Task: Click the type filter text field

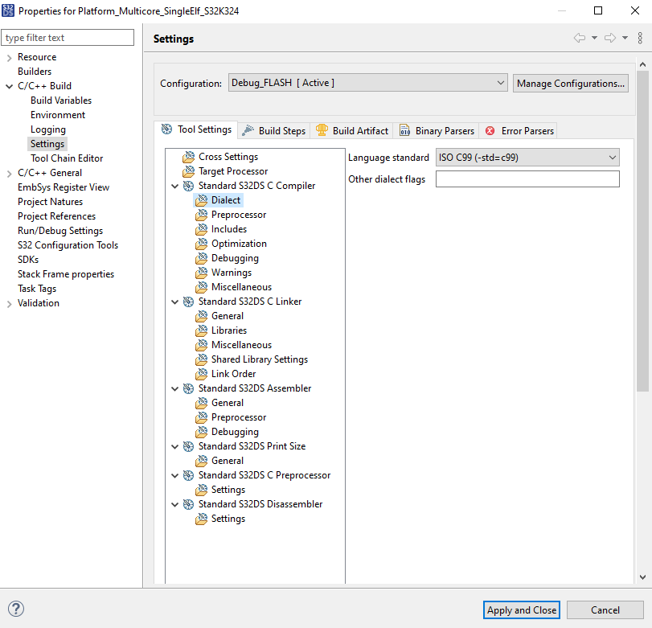Action: (68, 38)
